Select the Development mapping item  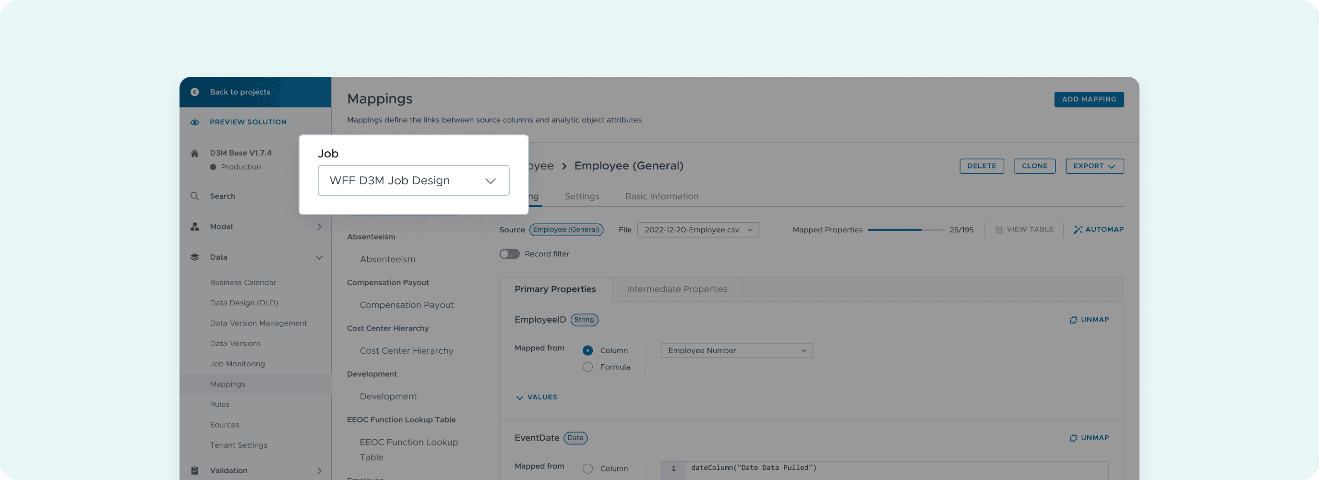(x=388, y=396)
